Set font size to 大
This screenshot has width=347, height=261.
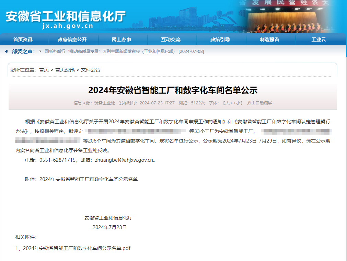tap(227, 103)
